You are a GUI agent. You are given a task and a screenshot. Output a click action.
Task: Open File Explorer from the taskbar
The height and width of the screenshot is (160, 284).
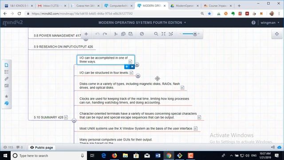pyautogui.click(x=125, y=156)
